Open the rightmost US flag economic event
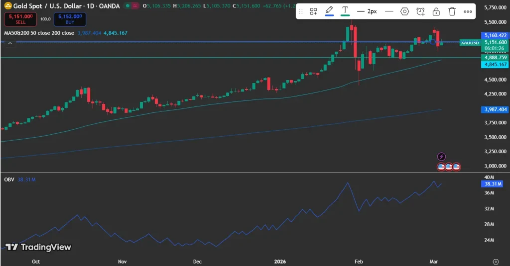Image resolution: width=510 pixels, height=266 pixels. [456, 167]
